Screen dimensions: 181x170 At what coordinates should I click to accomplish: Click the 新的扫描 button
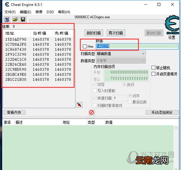click(x=94, y=33)
